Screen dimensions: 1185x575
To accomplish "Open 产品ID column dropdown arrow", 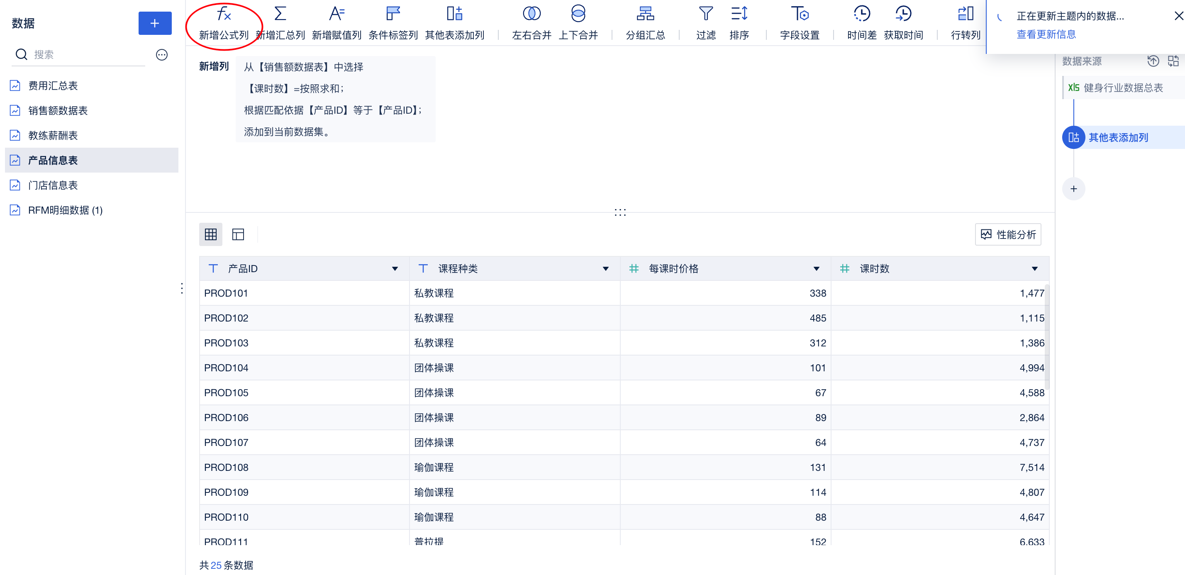I will (x=395, y=269).
